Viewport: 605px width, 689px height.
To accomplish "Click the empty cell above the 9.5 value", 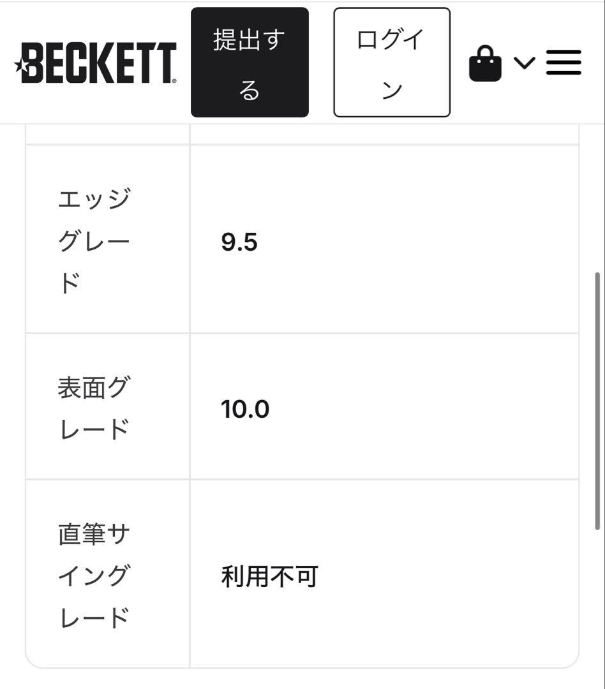I will click(x=384, y=134).
